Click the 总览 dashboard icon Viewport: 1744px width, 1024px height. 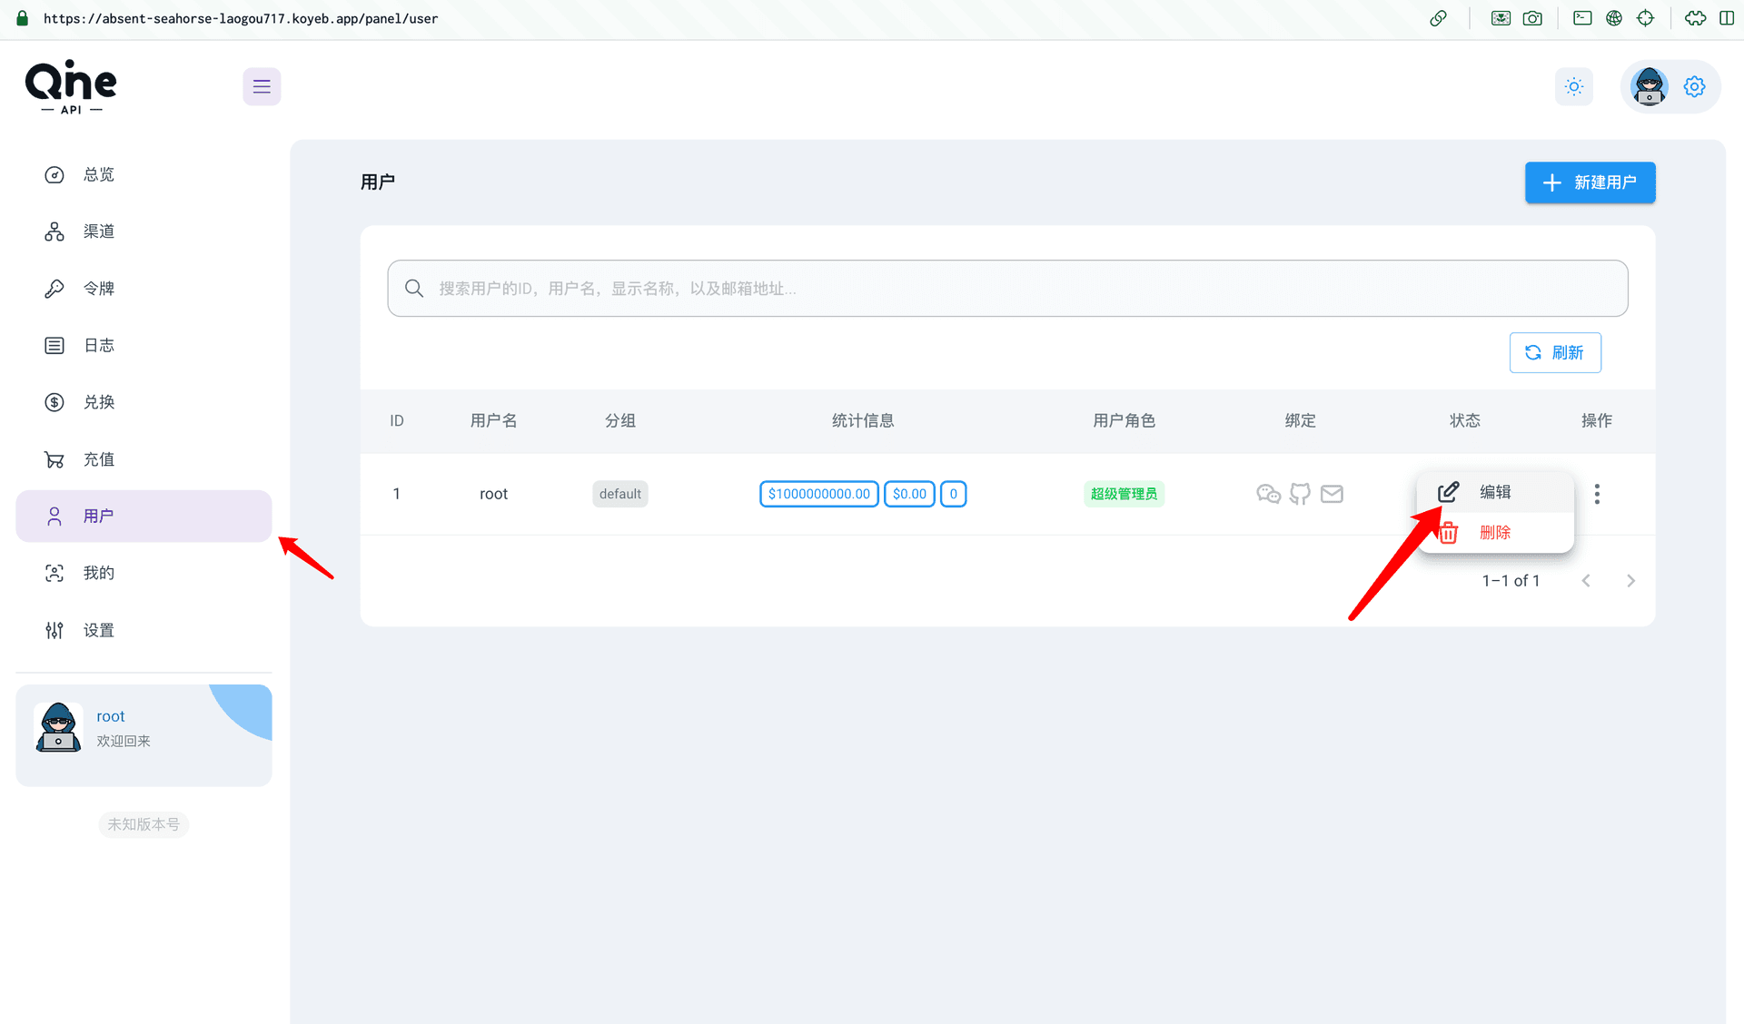[x=54, y=174]
